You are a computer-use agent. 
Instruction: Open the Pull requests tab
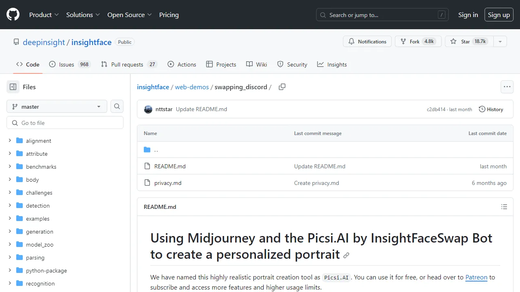[x=129, y=64]
